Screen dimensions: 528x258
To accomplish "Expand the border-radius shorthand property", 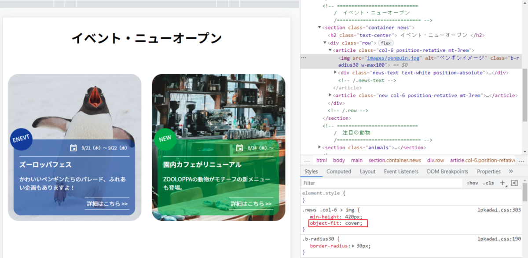I will (x=353, y=246).
